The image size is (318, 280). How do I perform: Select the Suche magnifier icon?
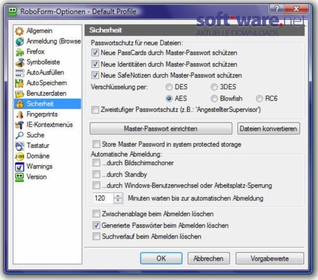[x=20, y=136]
